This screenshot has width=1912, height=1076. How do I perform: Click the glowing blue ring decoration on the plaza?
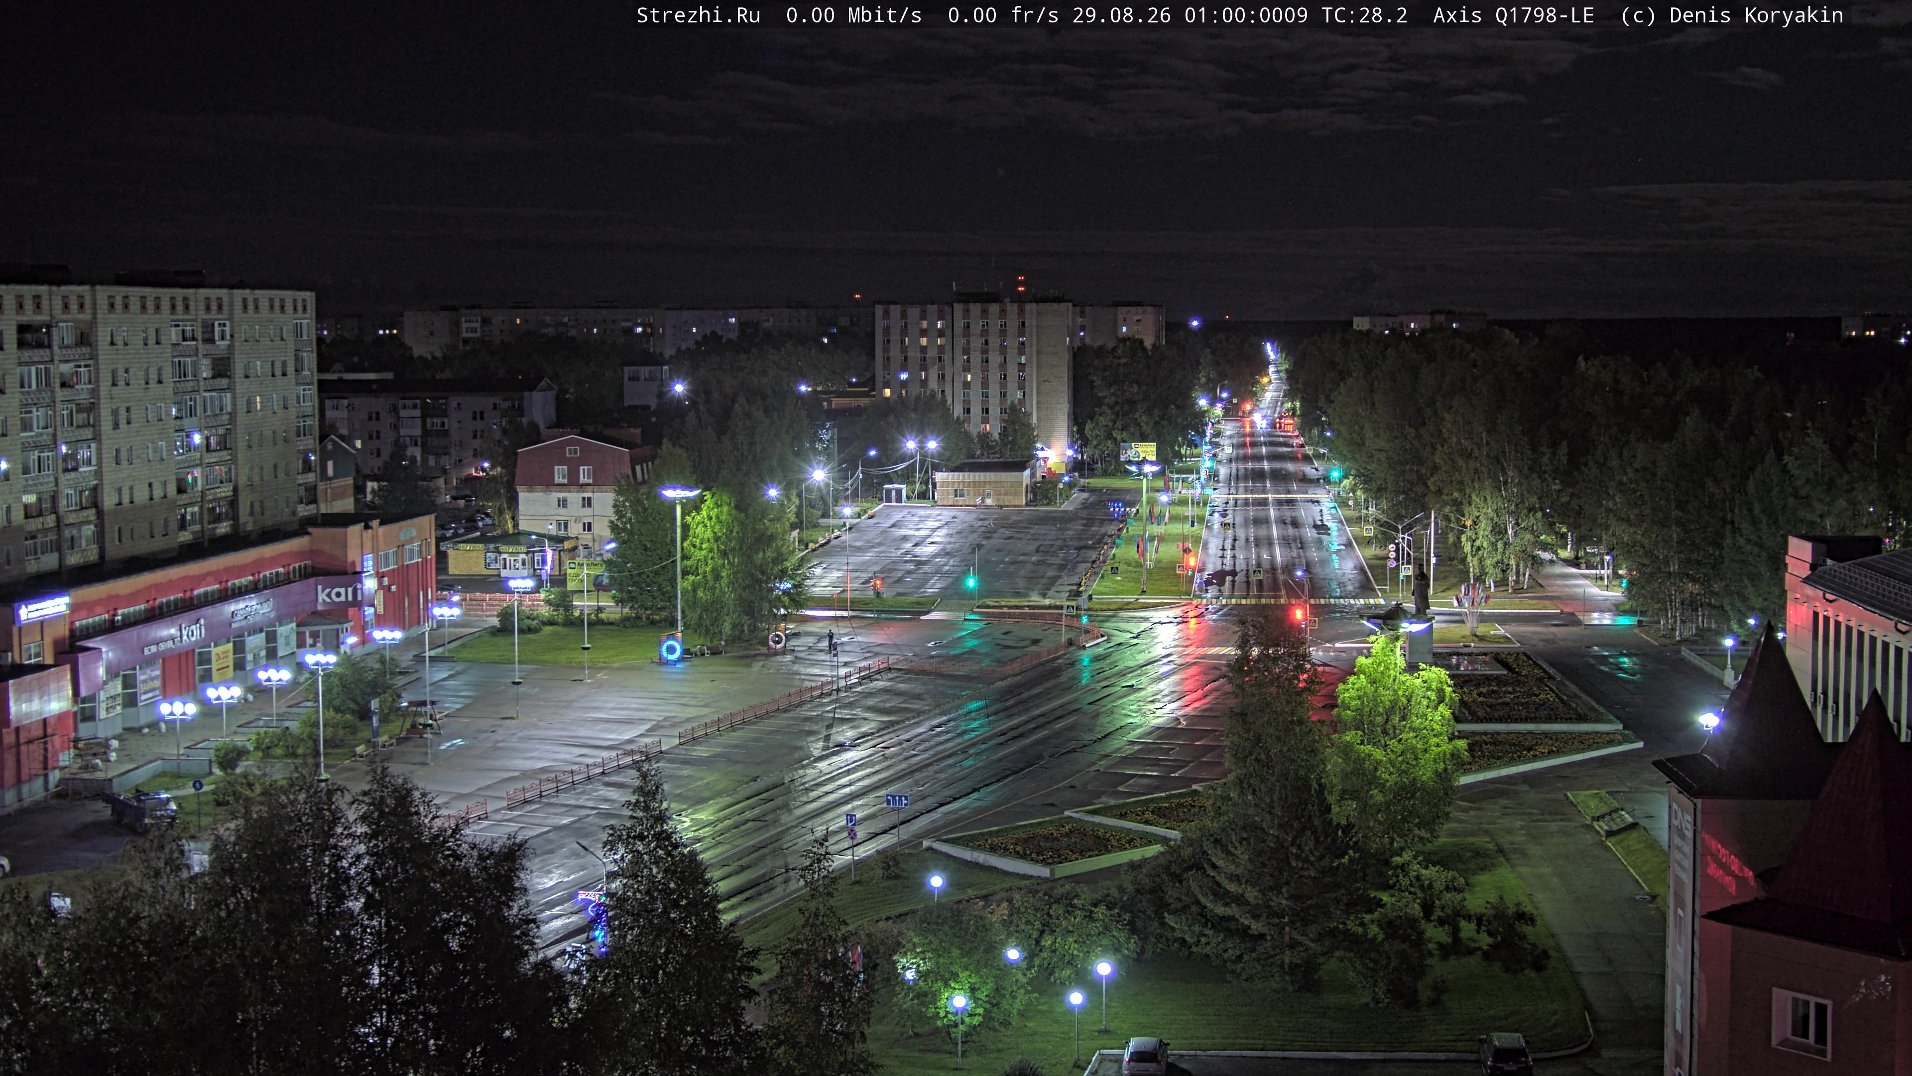(x=671, y=650)
